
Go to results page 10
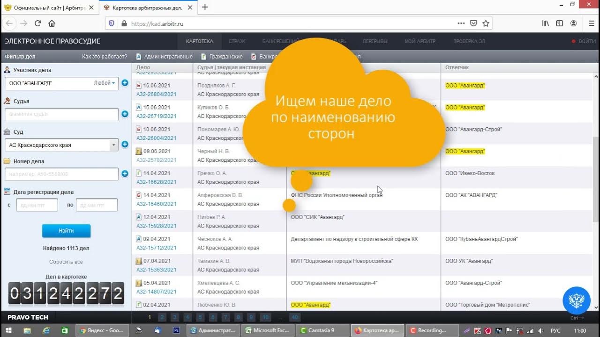click(x=265, y=317)
